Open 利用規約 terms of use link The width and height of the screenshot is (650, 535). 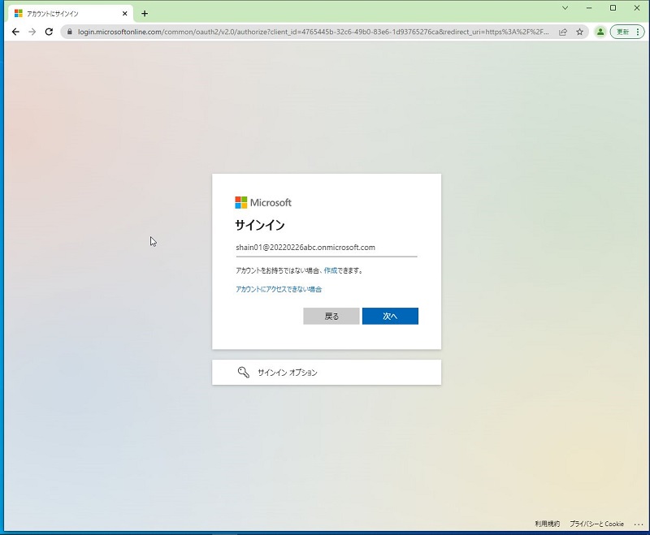point(547,524)
